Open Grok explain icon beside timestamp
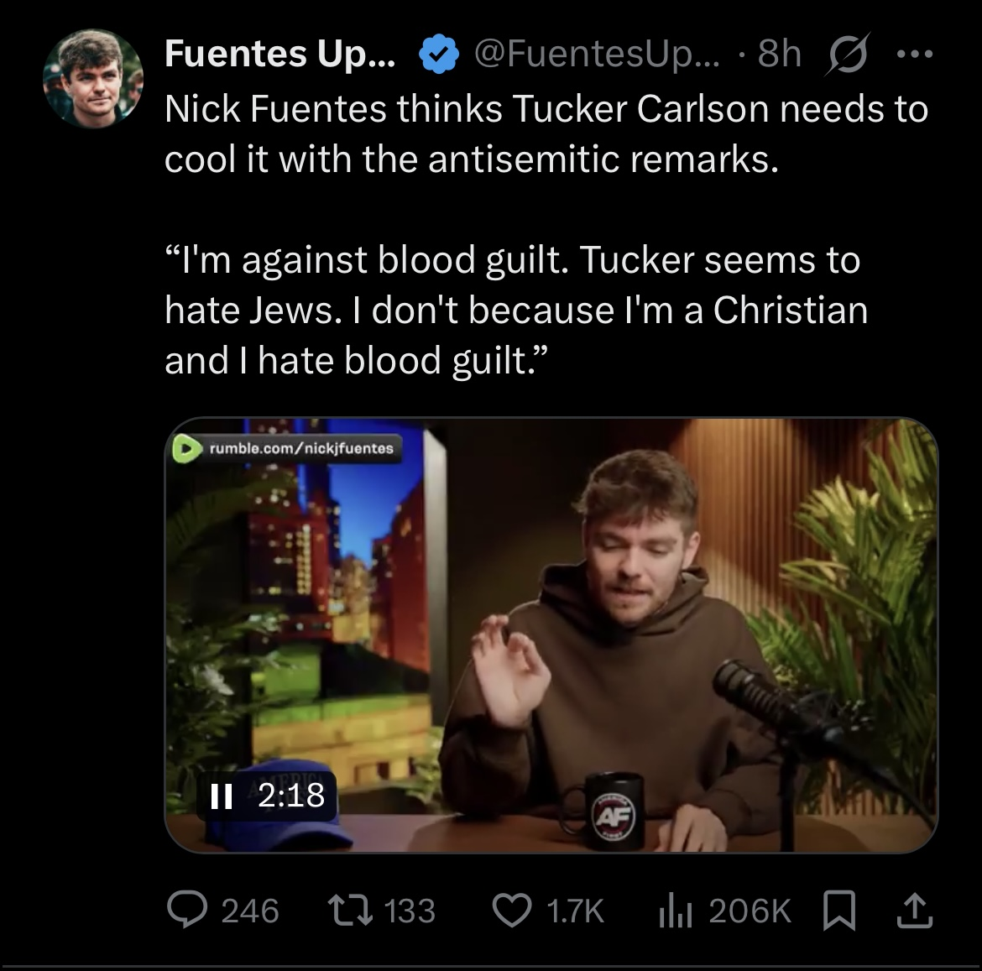 (849, 55)
